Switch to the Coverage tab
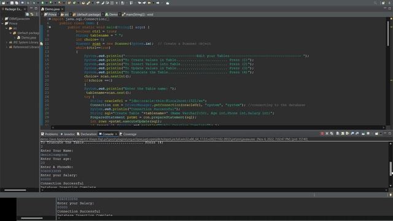The width and height of the screenshot is (393, 221). (x=128, y=134)
